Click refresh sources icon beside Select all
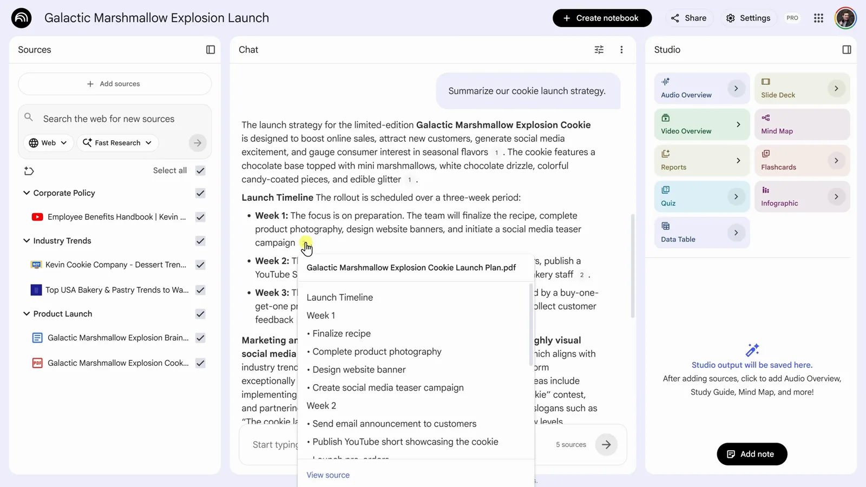This screenshot has width=866, height=487. tap(29, 171)
